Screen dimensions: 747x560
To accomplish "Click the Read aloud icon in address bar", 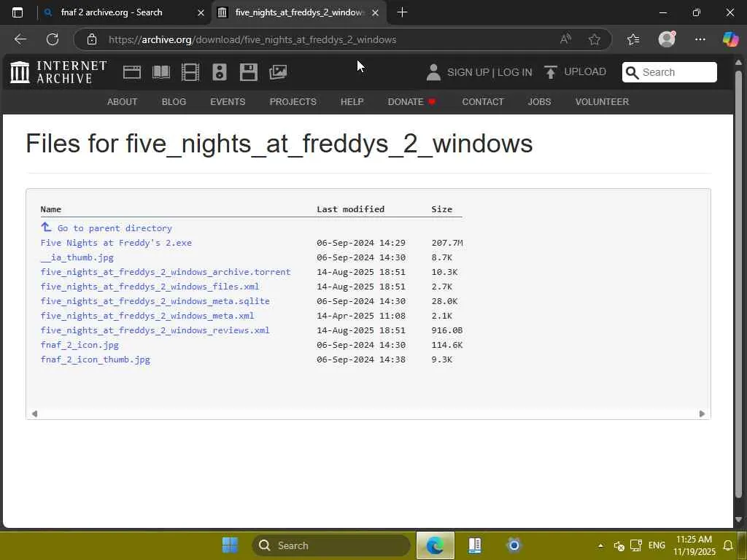I will click(565, 39).
